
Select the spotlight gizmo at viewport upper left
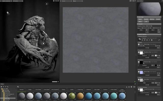[8, 13]
